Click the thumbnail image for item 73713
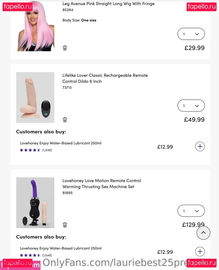Viewport: 219px width, 270px height. 35,97
